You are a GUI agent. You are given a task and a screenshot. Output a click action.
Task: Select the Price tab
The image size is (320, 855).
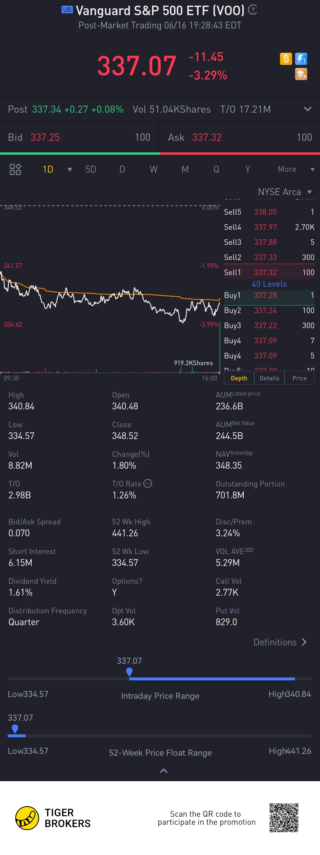pyautogui.click(x=300, y=378)
